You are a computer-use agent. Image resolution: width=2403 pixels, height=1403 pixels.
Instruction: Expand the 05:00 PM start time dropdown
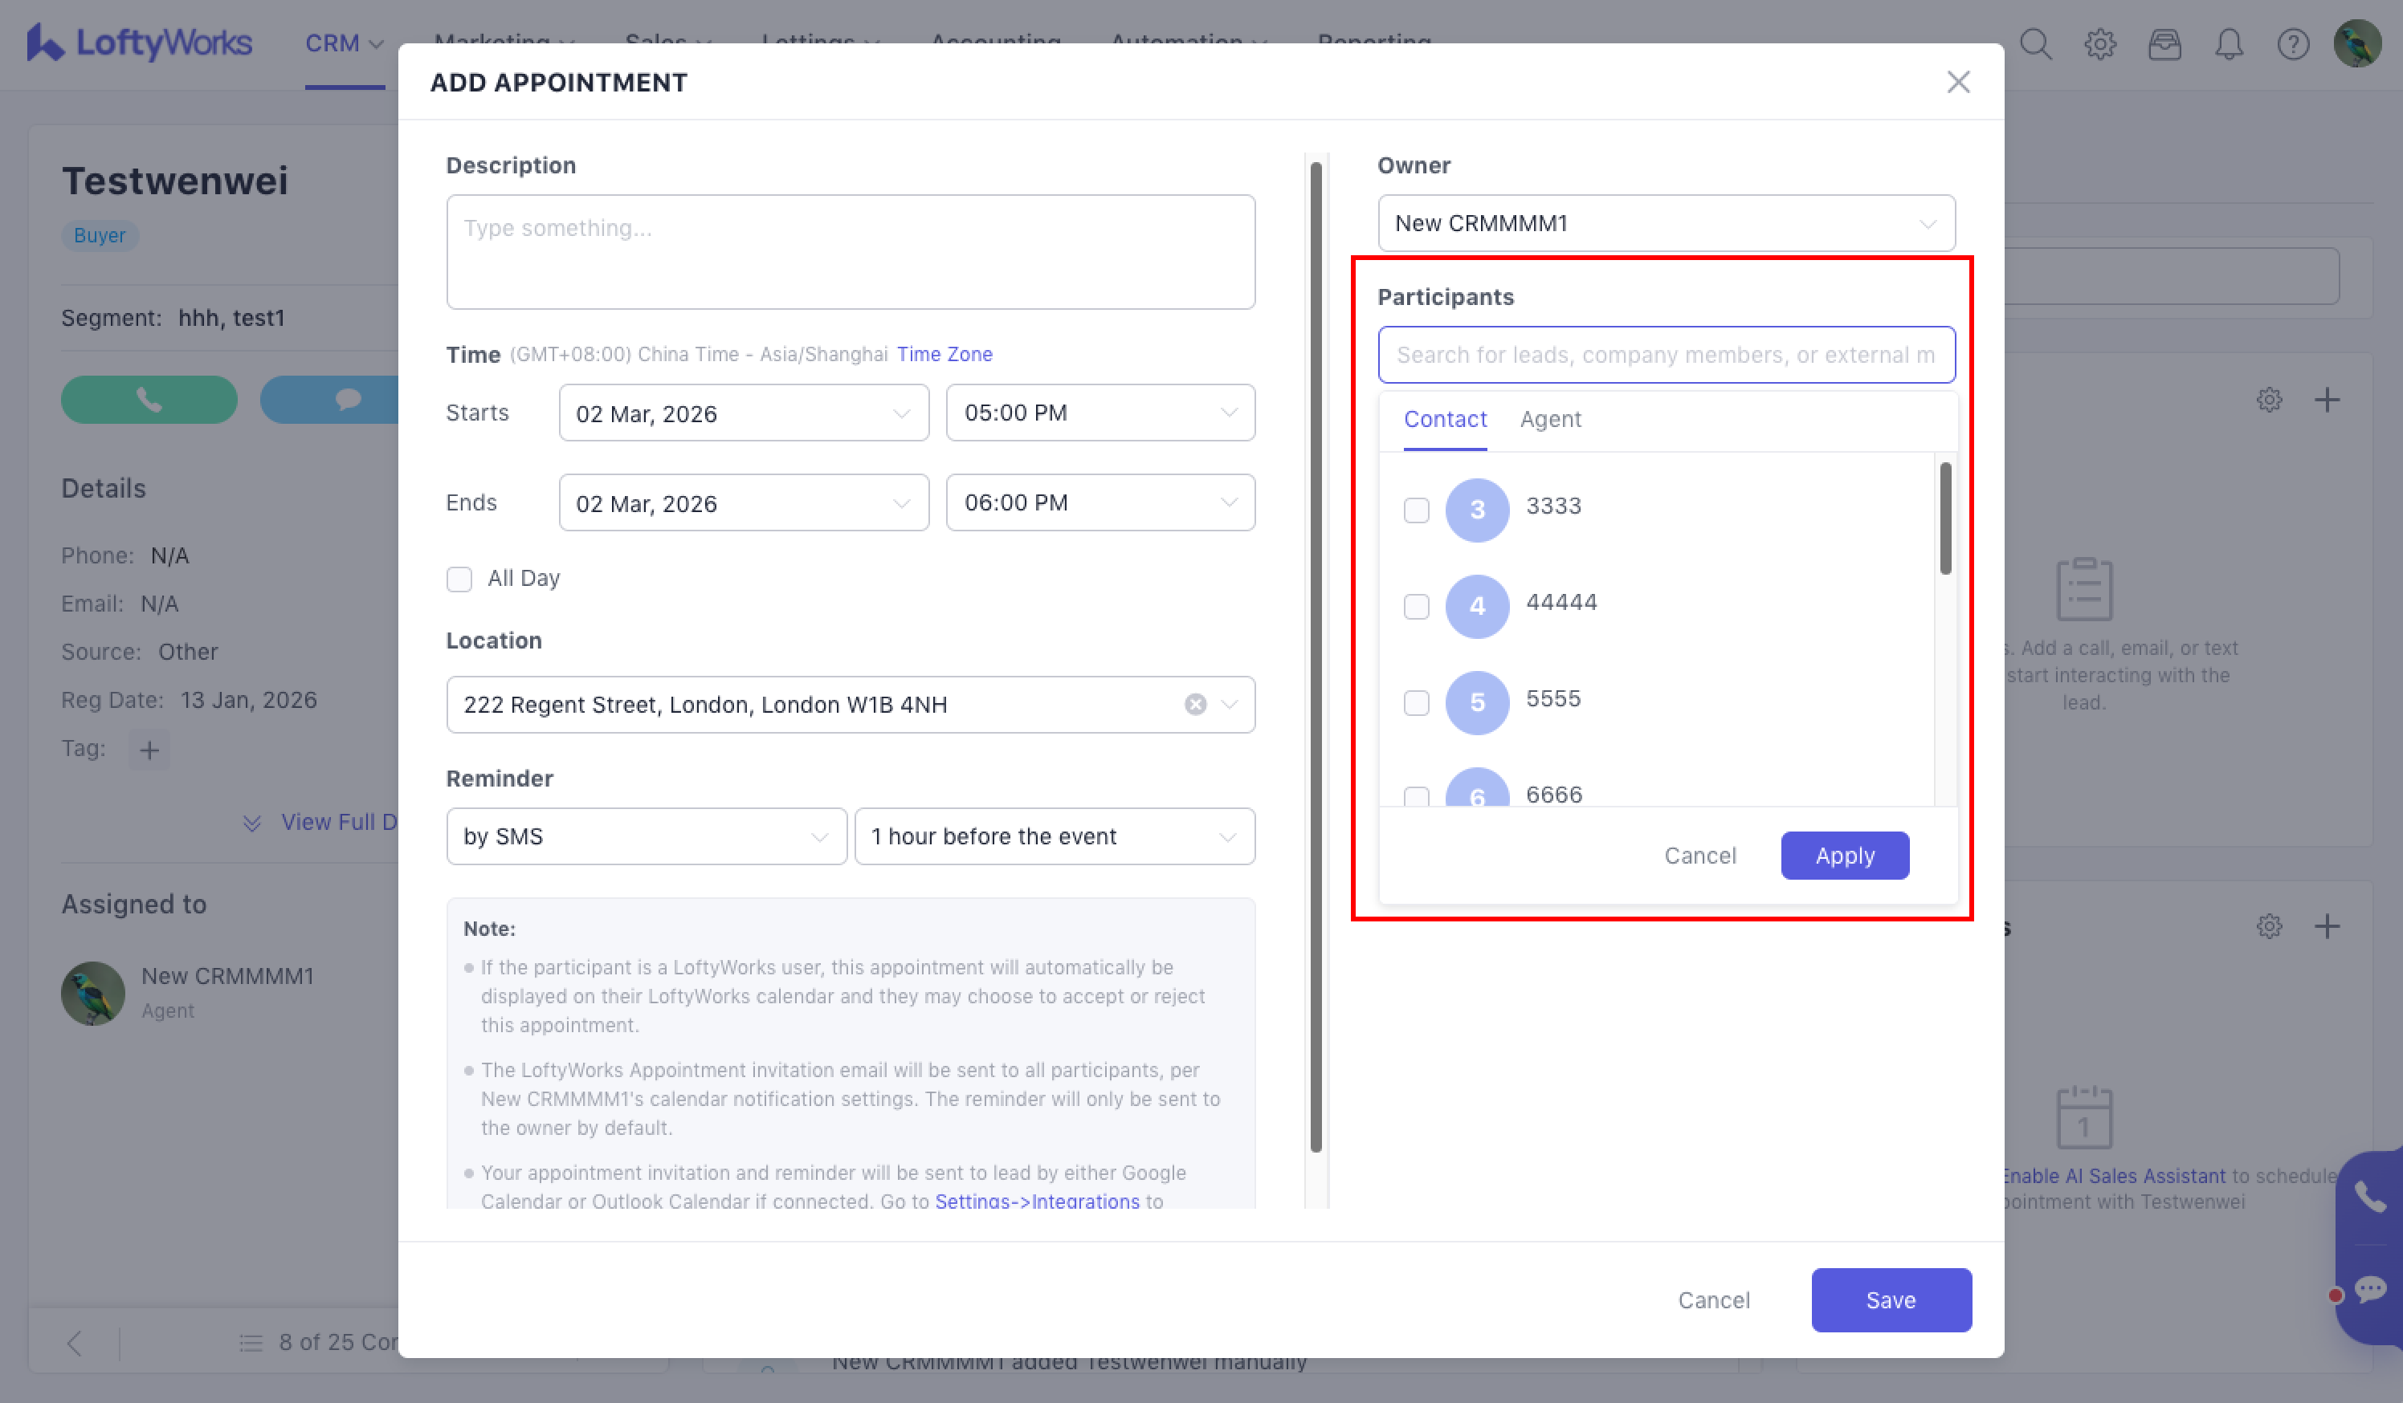[1100, 413]
